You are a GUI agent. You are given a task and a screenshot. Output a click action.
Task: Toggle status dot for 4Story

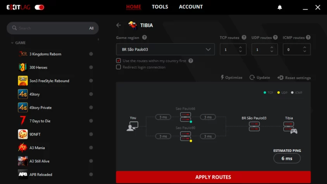tap(91, 94)
